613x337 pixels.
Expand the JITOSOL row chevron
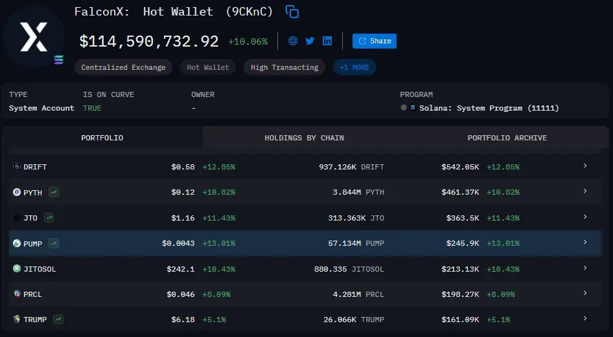point(585,268)
